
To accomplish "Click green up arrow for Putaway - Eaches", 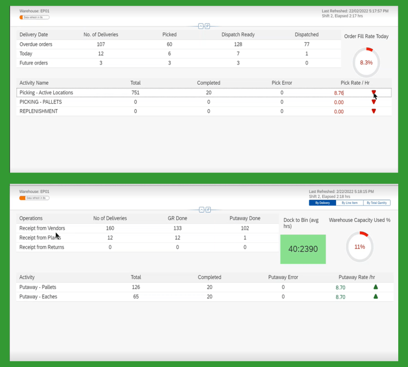I will tap(376, 296).
